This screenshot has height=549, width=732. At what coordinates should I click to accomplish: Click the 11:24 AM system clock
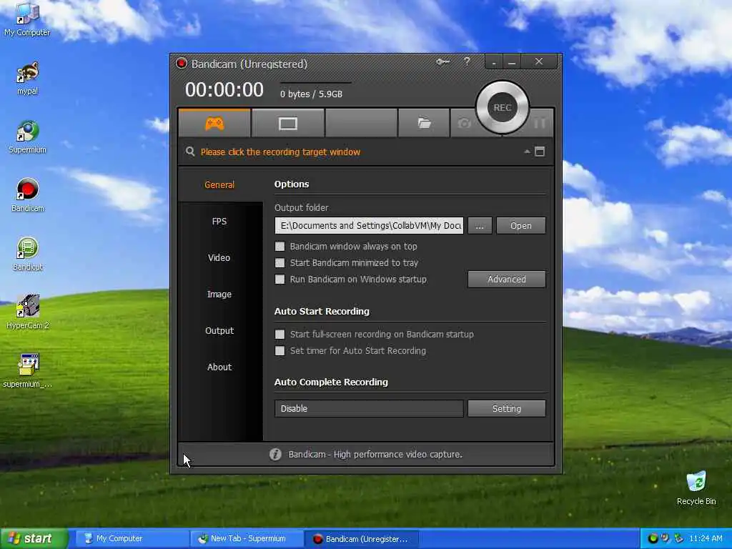706,539
